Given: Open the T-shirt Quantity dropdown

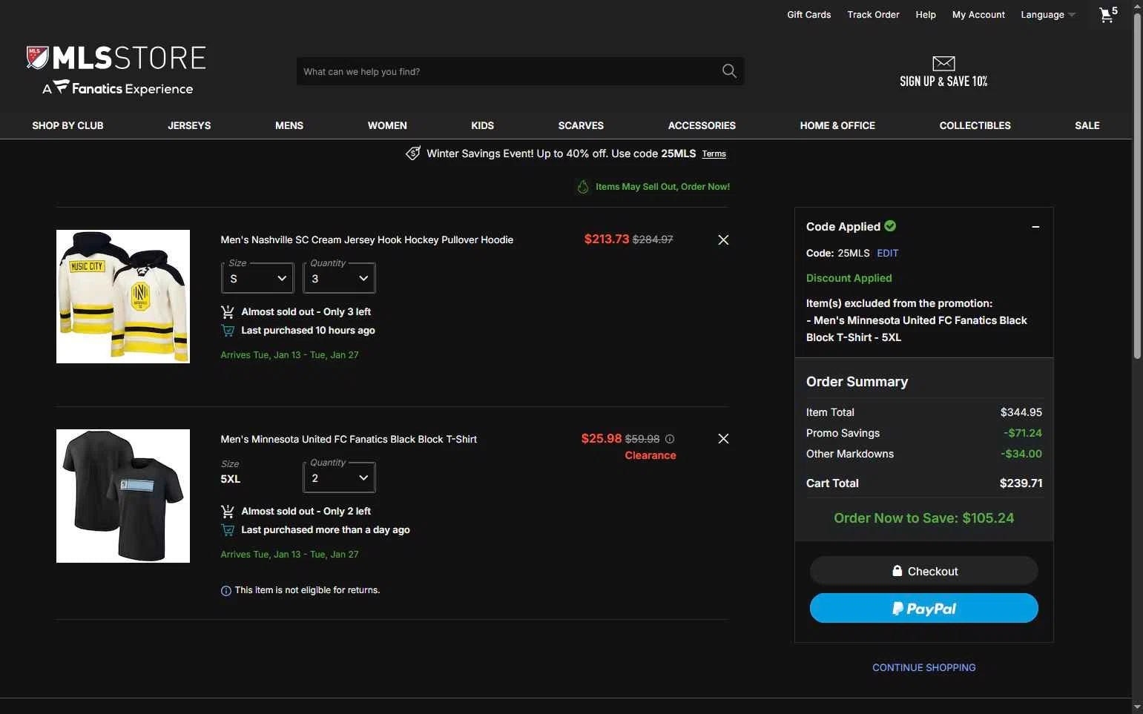Looking at the screenshot, I should [339, 477].
